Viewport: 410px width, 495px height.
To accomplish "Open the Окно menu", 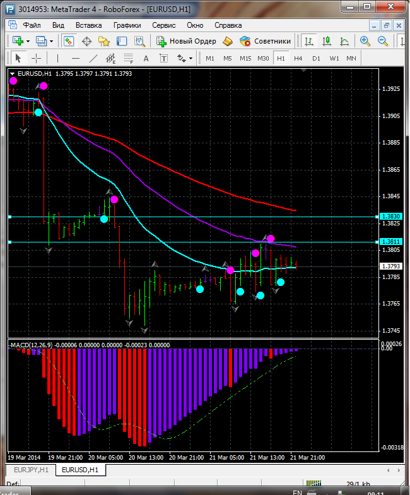I will click(x=195, y=25).
